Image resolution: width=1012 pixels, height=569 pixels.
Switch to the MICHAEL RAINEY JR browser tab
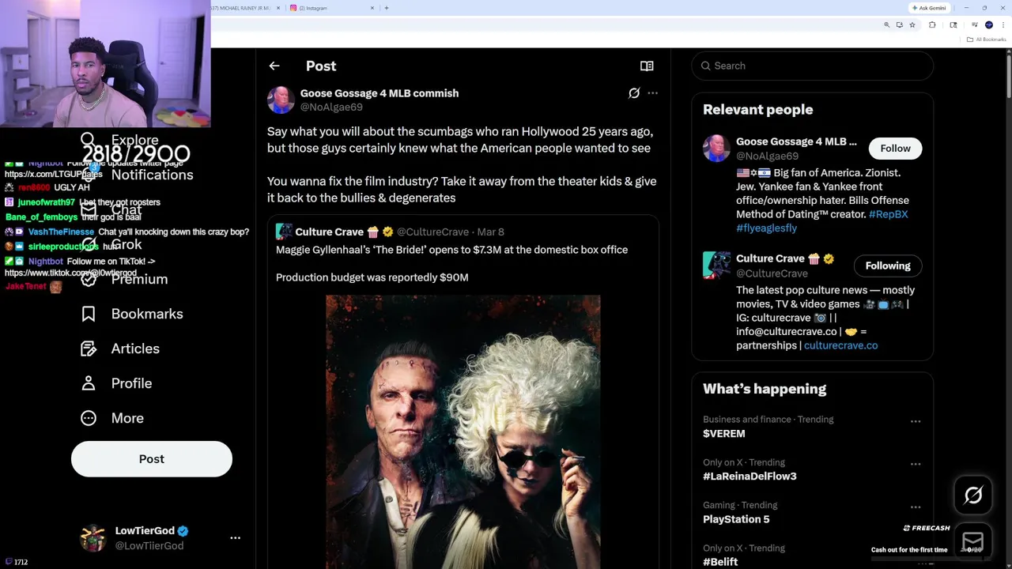[x=242, y=8]
